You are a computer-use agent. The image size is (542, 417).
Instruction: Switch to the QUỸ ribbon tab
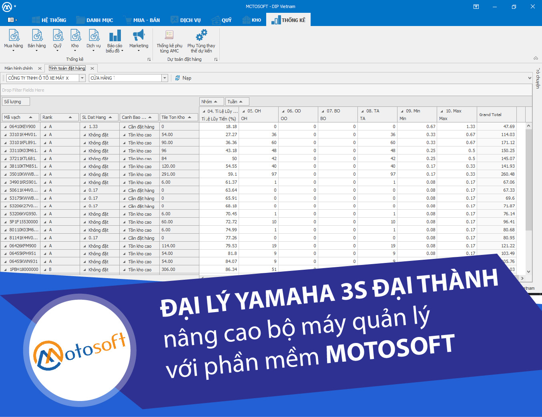(222, 20)
